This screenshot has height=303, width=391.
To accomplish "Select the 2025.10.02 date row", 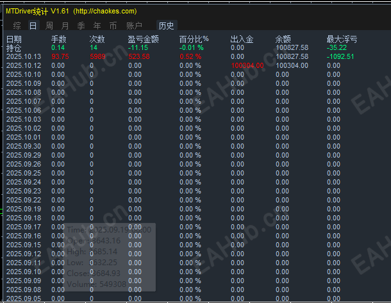I will point(24,128).
